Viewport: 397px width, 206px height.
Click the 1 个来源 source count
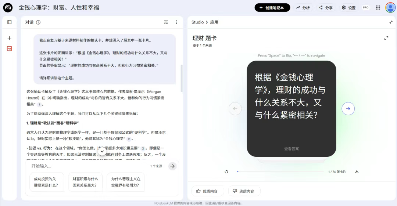pyautogui.click(x=156, y=166)
